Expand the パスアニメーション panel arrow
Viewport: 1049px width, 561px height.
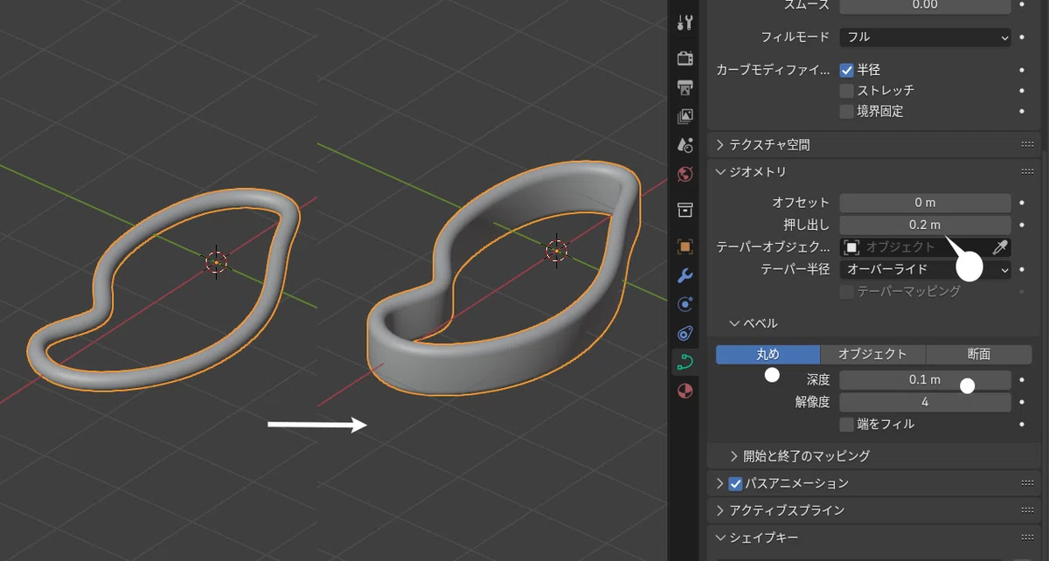pos(720,482)
